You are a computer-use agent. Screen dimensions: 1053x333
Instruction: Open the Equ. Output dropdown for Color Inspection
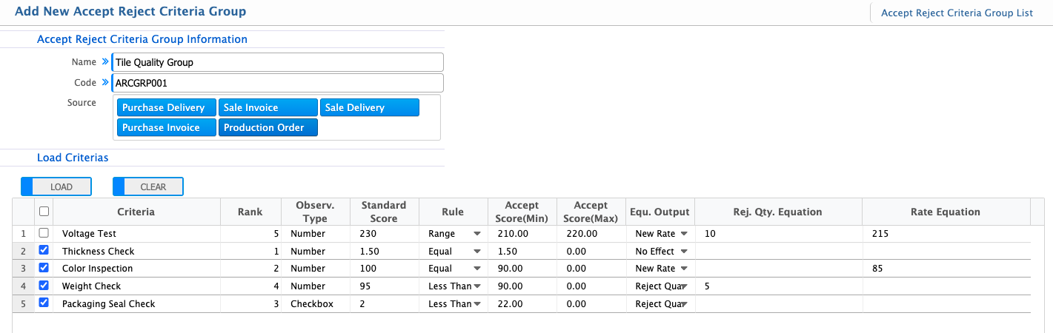click(x=683, y=269)
